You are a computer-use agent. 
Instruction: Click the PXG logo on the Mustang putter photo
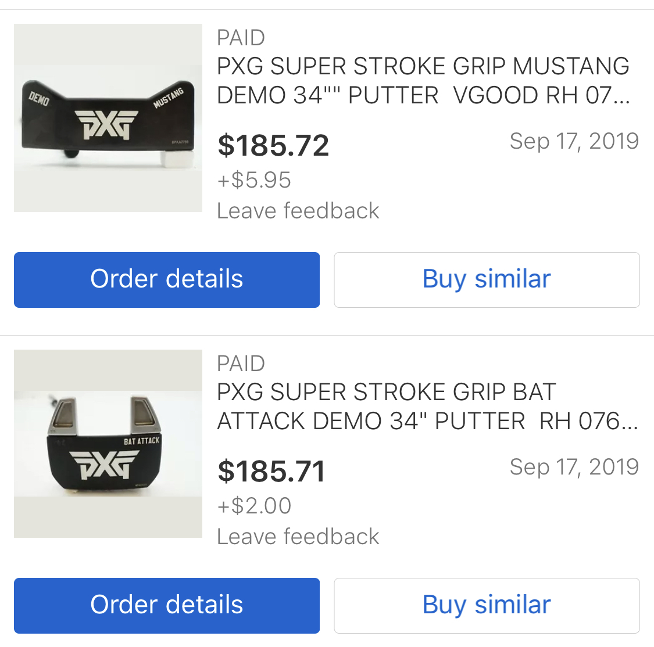[x=106, y=124]
